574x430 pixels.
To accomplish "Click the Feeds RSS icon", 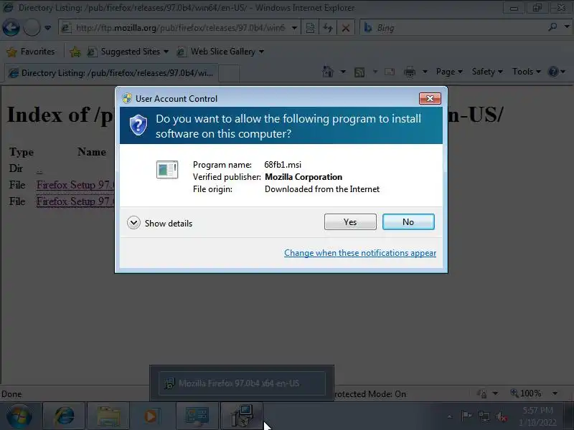I will [x=359, y=72].
